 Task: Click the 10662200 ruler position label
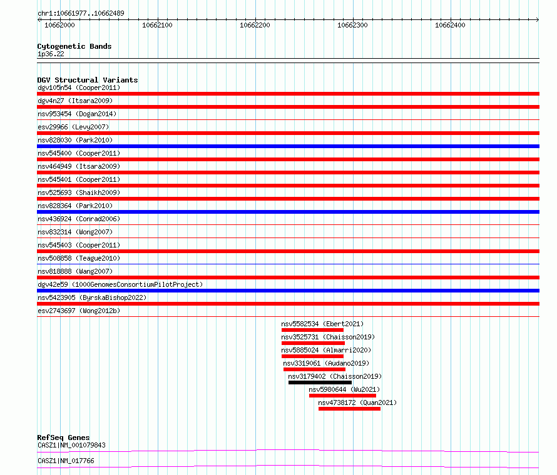(x=255, y=25)
